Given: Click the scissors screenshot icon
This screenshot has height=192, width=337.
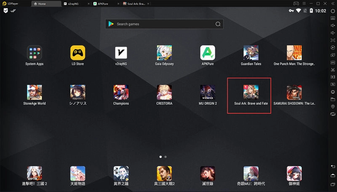Looking at the screenshot, I should [x=333, y=69].
